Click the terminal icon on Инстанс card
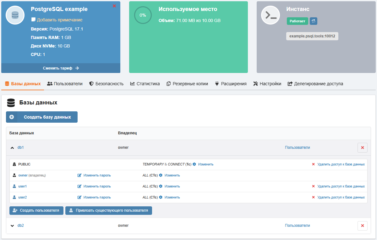 pos(270,15)
